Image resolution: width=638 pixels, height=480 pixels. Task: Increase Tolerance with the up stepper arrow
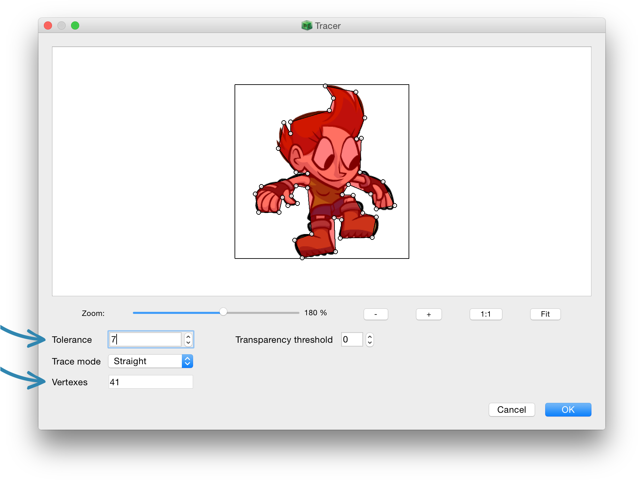pos(188,337)
